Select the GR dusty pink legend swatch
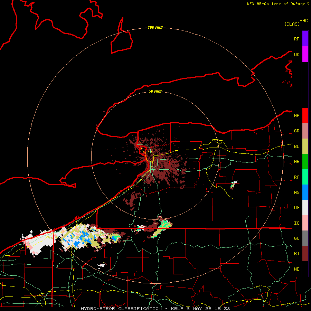311x311 pixels. (305, 131)
